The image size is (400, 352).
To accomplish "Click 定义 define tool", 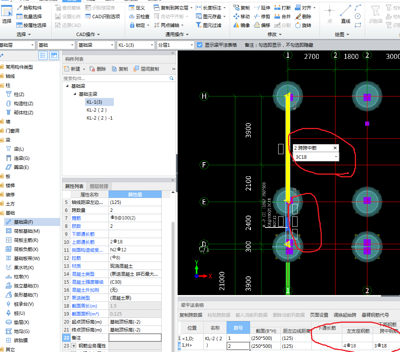I will click(x=137, y=8).
